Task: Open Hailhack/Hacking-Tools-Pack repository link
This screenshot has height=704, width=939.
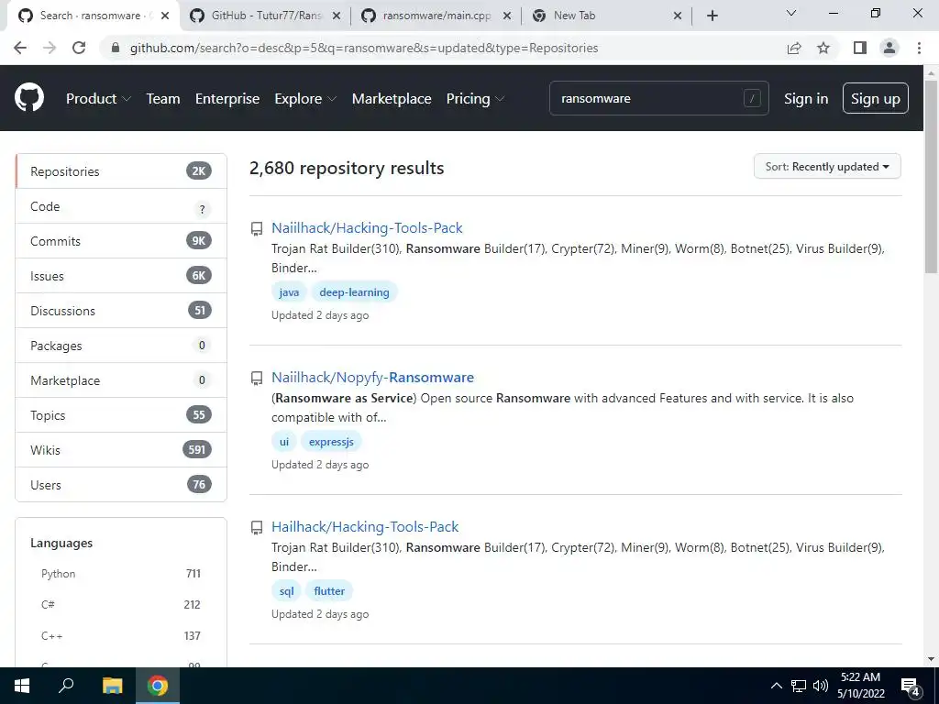Action: coord(365,527)
